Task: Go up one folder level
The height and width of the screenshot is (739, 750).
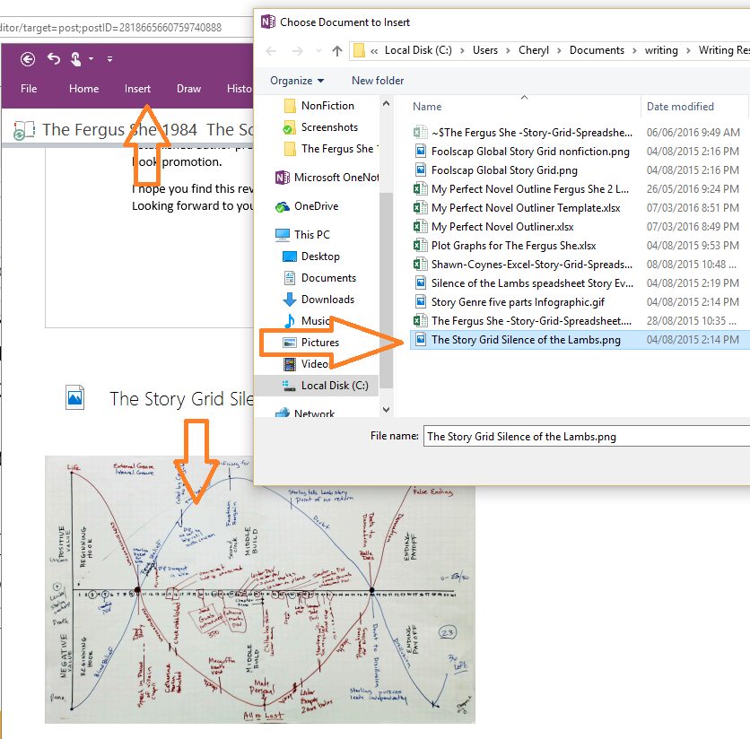Action: tap(337, 51)
